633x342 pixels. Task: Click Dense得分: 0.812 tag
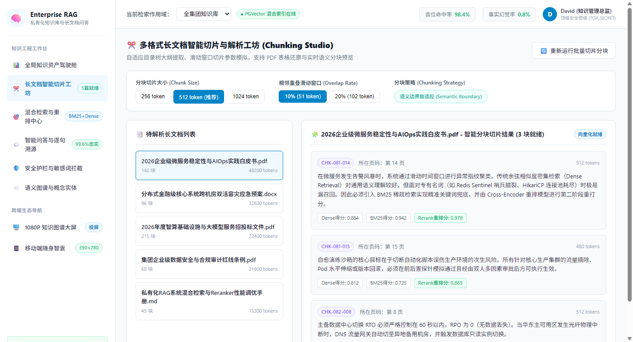[340, 283]
